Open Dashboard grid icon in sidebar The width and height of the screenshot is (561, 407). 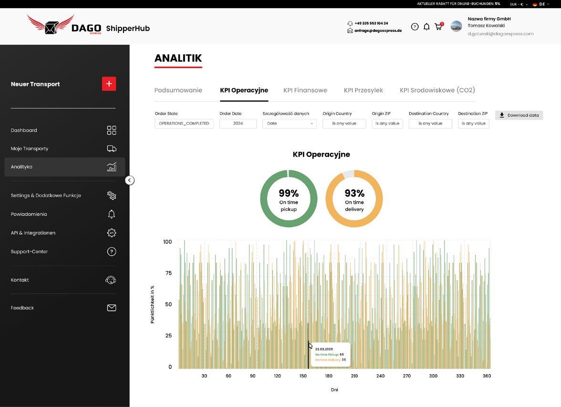click(112, 130)
